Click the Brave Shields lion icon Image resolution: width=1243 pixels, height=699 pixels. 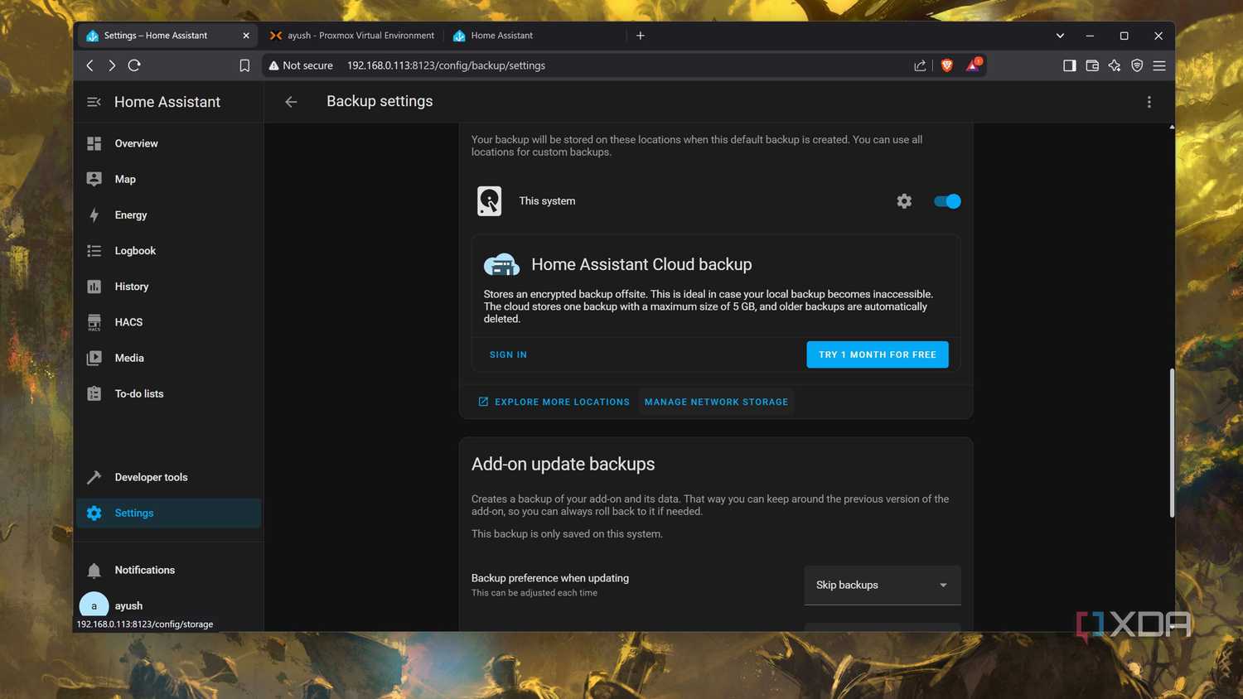tap(947, 65)
